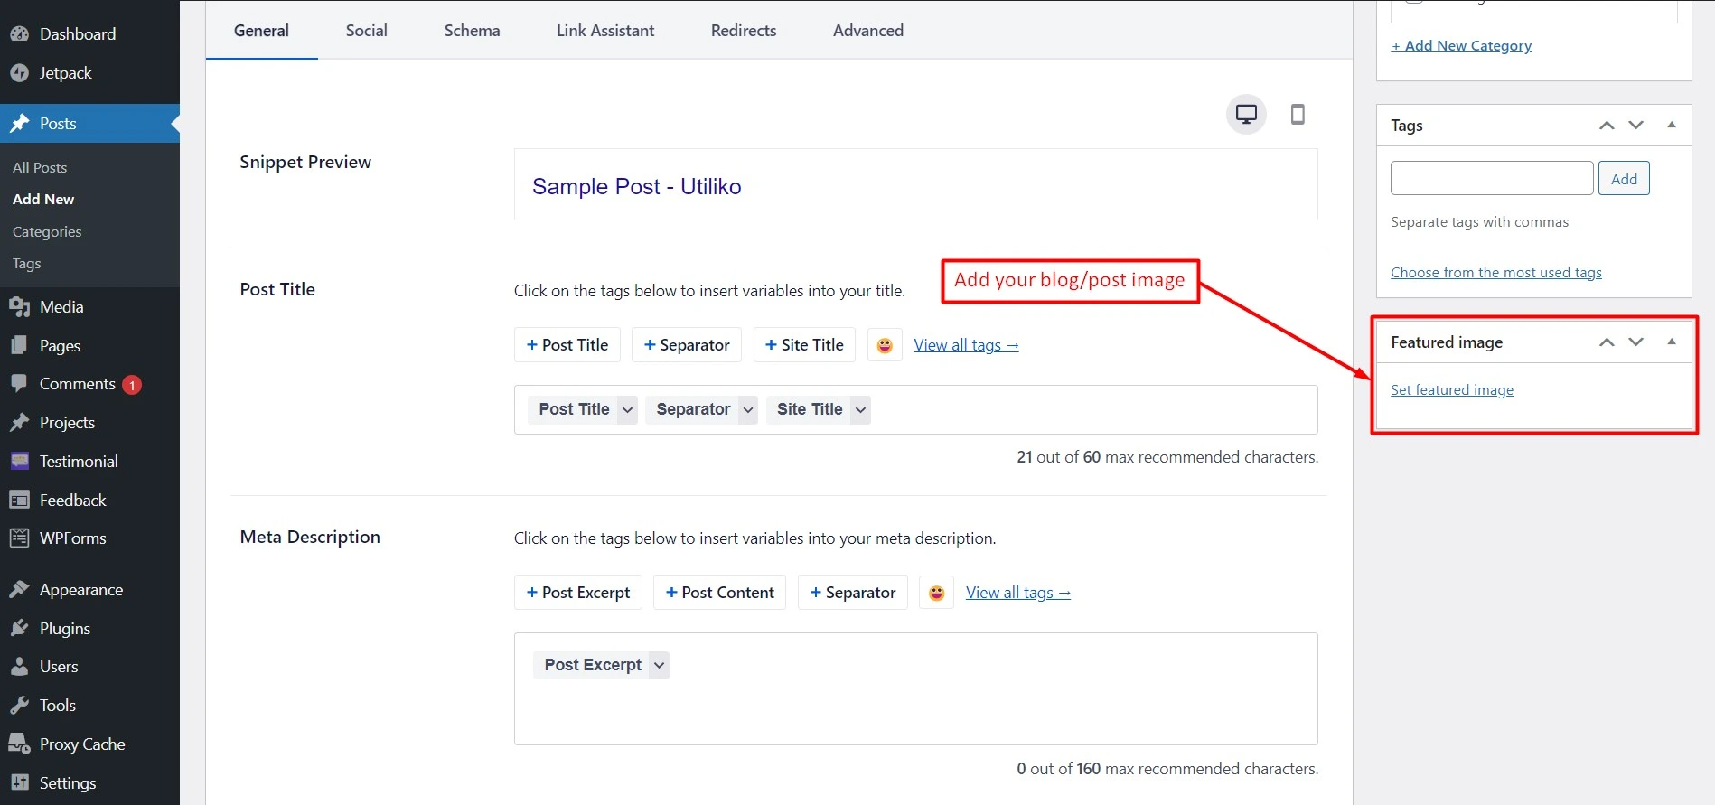Image resolution: width=1715 pixels, height=805 pixels.
Task: Open the Redirects tab
Action: (743, 31)
